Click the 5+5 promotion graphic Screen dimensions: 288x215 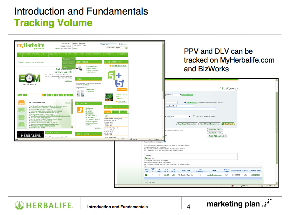(116, 79)
